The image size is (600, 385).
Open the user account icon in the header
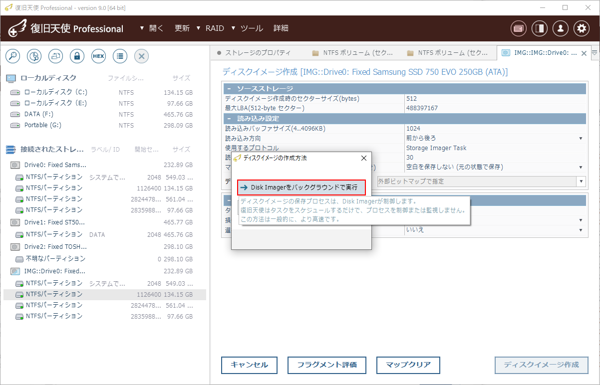pyautogui.click(x=561, y=28)
